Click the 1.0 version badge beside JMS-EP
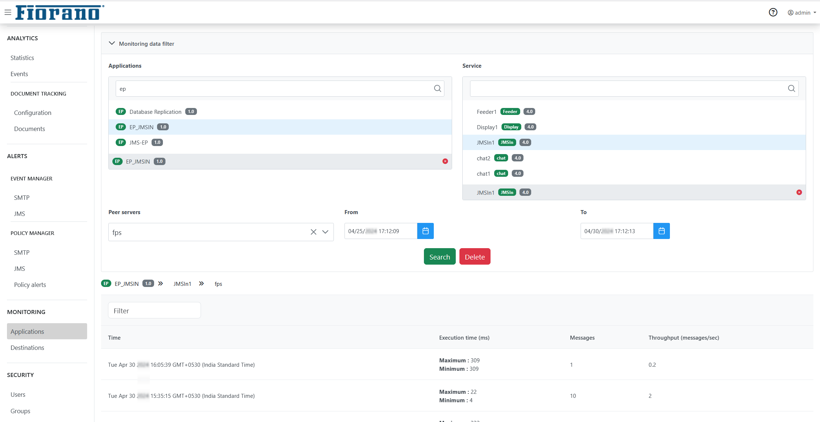This screenshot has height=422, width=820. [157, 142]
